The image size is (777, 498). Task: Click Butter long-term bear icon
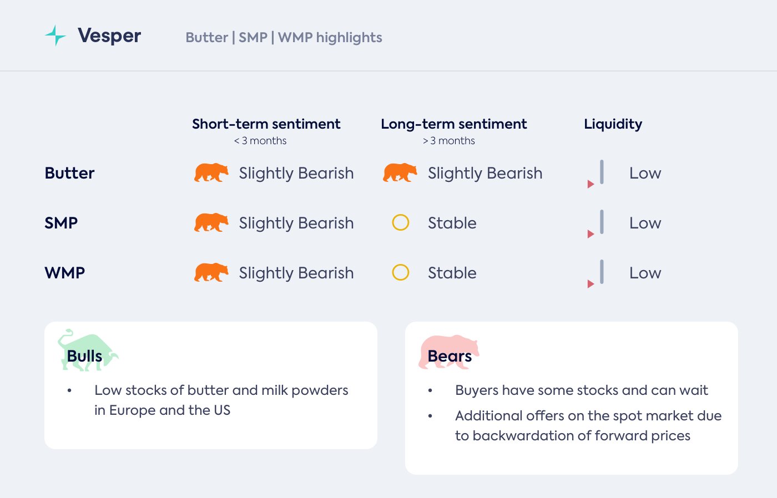point(400,173)
